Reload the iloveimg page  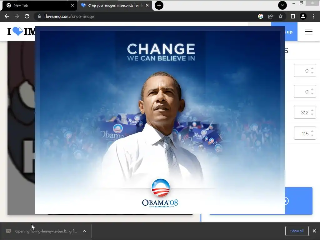pos(27,16)
